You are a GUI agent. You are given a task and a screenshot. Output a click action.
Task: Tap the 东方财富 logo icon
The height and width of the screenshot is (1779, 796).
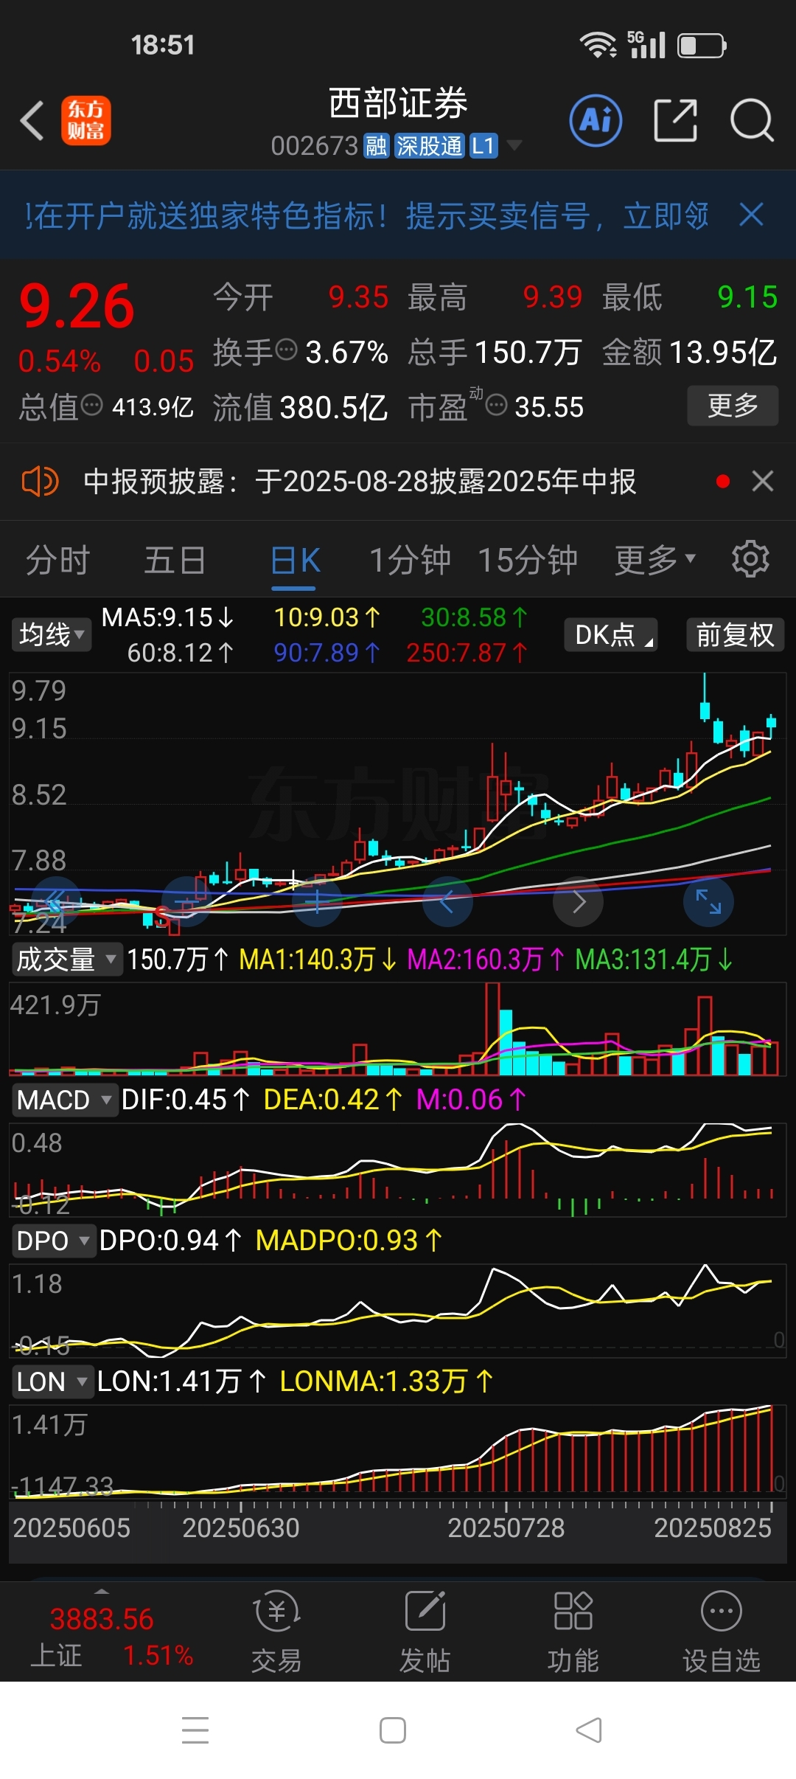[x=85, y=120]
